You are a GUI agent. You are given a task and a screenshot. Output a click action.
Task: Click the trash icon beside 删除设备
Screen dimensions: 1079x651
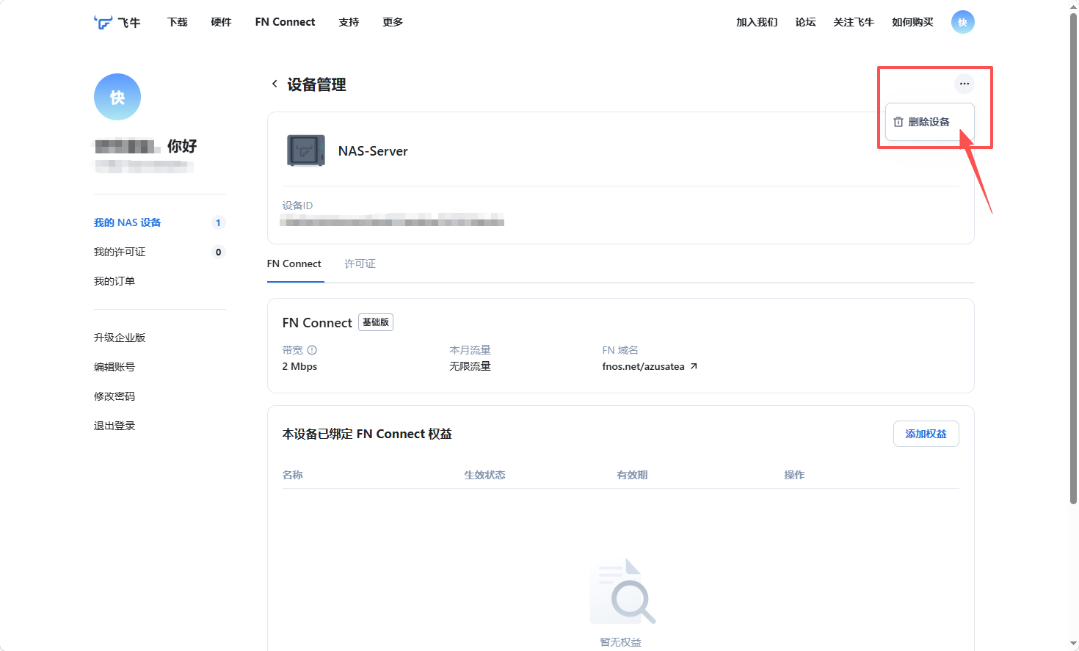pos(898,122)
